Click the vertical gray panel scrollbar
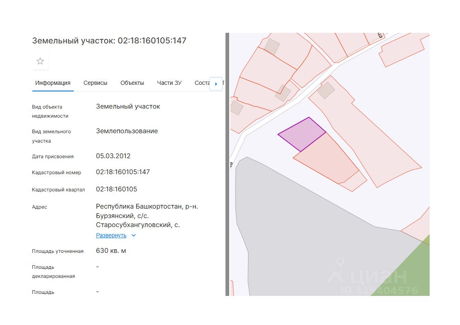460x325 pixels. tap(227, 164)
